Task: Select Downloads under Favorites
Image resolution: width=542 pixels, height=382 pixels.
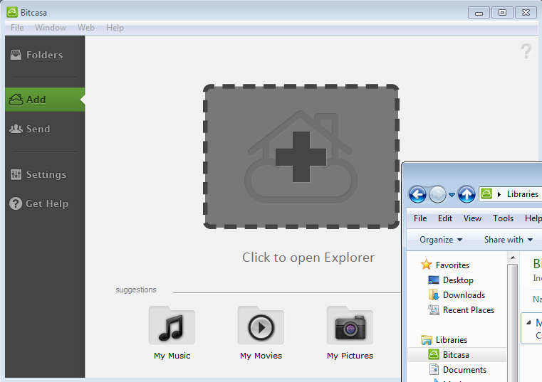Action: click(x=464, y=295)
